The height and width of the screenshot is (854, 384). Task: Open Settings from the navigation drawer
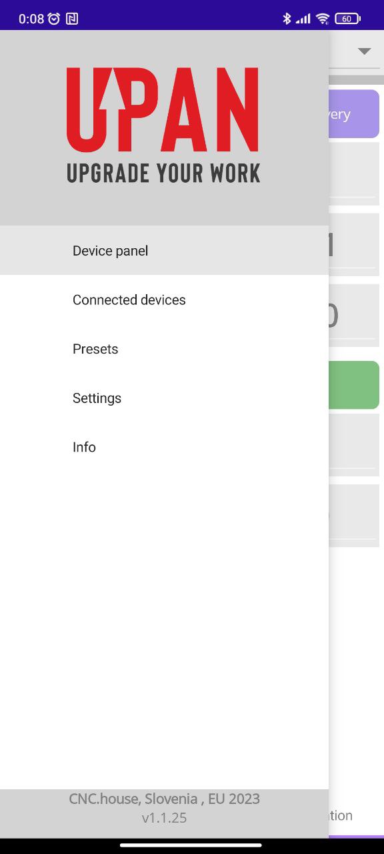click(164, 398)
